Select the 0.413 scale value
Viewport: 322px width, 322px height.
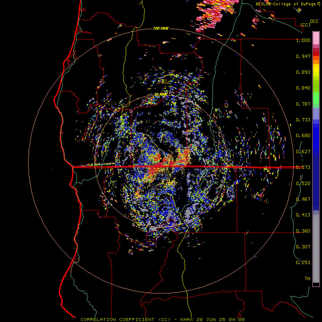pyautogui.click(x=303, y=215)
